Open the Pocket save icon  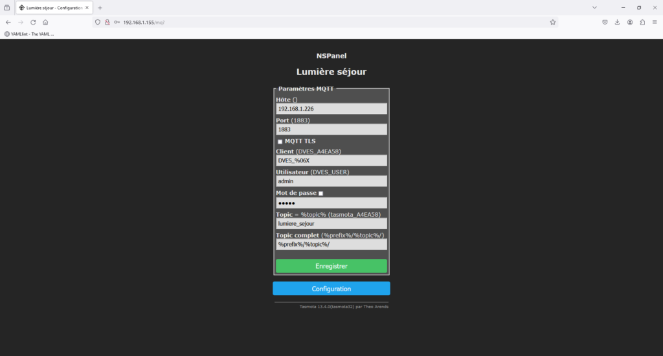(605, 23)
